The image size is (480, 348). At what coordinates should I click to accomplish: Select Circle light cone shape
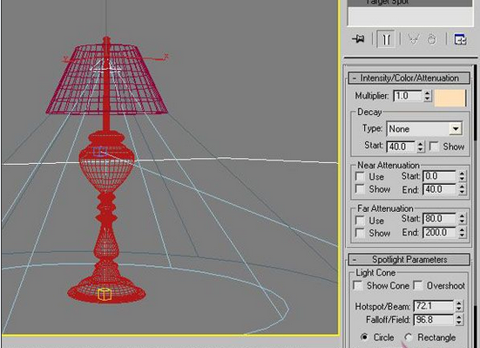(x=364, y=337)
